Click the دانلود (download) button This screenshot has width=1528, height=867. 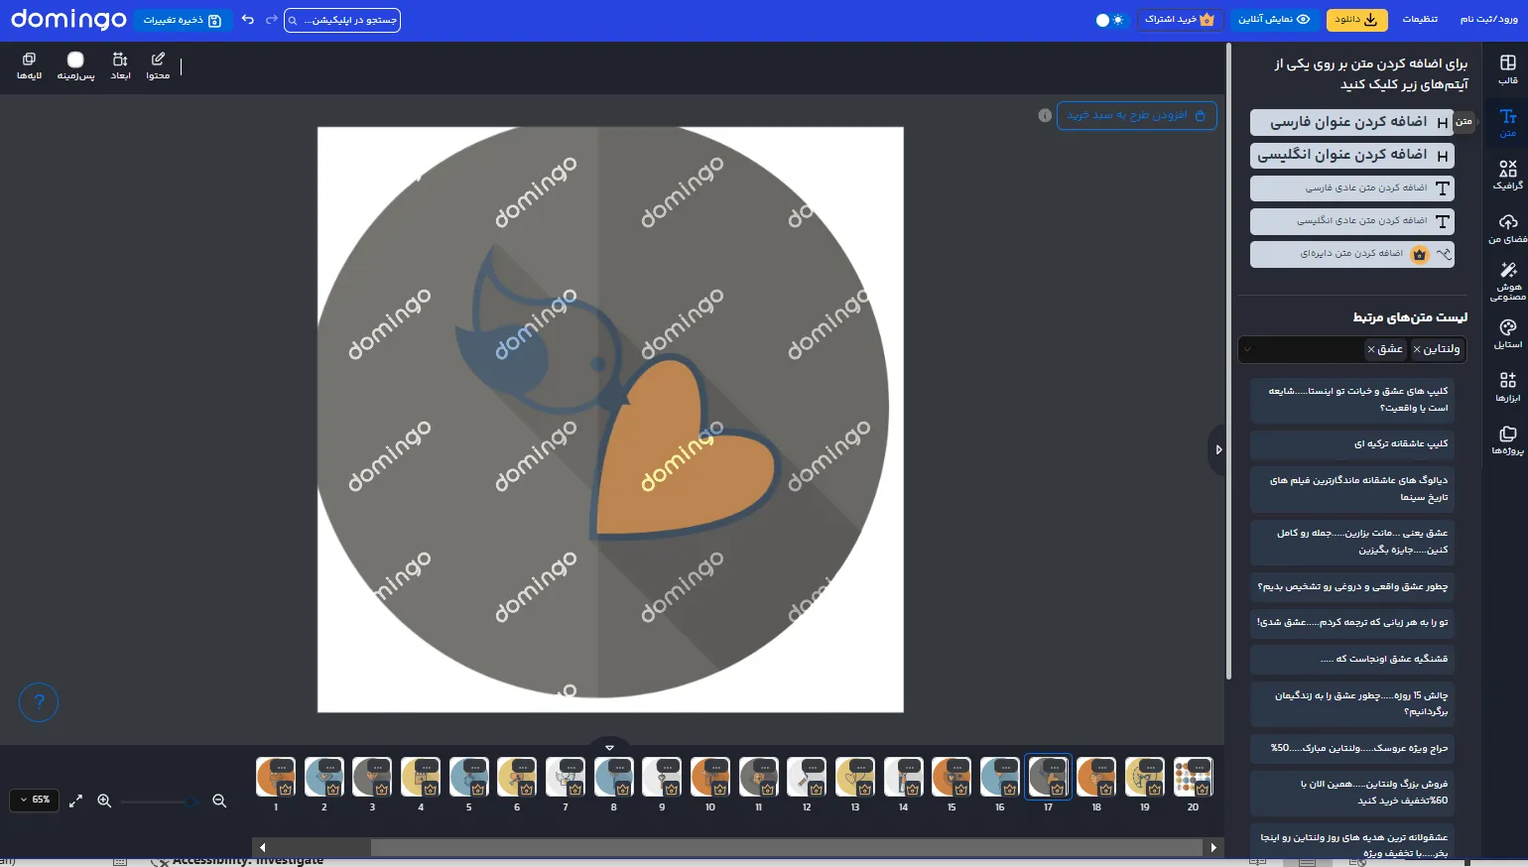coord(1355,20)
